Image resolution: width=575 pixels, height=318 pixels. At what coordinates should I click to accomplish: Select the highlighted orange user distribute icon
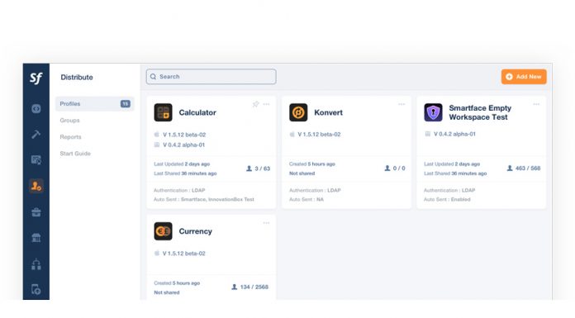pos(36,186)
